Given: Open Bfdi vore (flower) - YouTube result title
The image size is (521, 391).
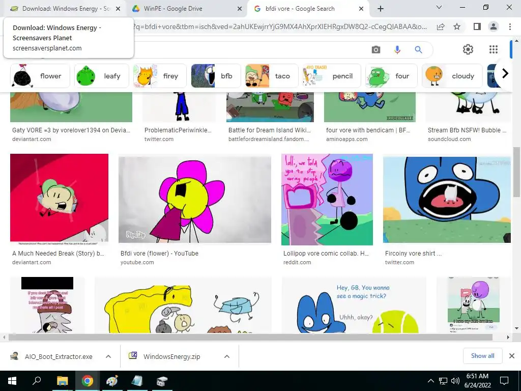Looking at the screenshot, I should 159,254.
